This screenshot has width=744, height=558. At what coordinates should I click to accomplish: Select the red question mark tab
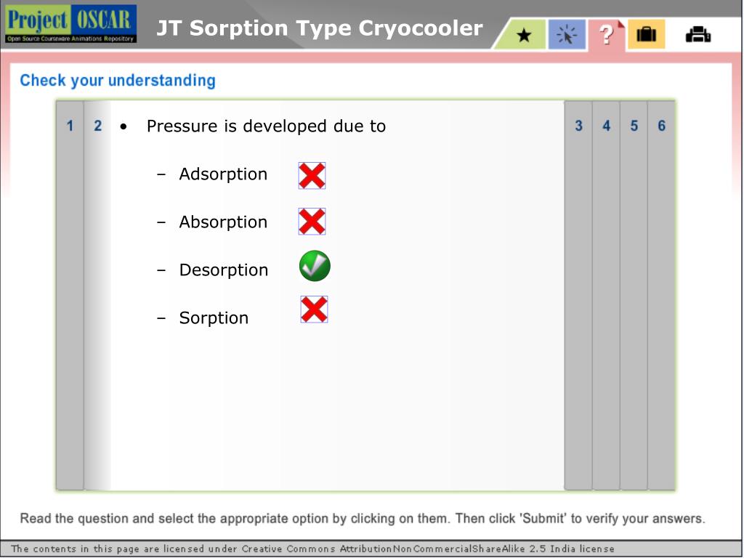click(x=607, y=35)
